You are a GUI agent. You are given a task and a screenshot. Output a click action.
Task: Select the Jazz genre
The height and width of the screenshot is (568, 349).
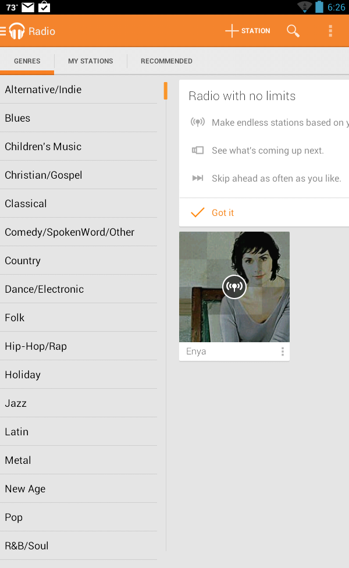click(16, 403)
